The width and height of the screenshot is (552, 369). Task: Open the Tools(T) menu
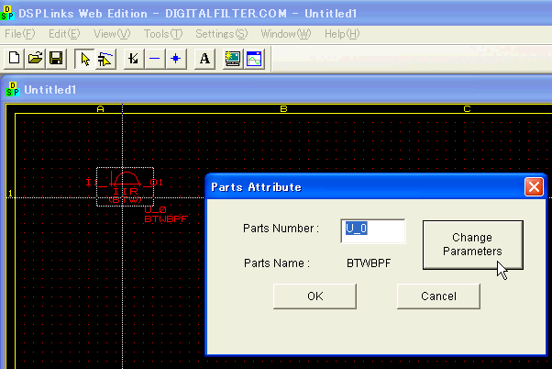(x=163, y=34)
